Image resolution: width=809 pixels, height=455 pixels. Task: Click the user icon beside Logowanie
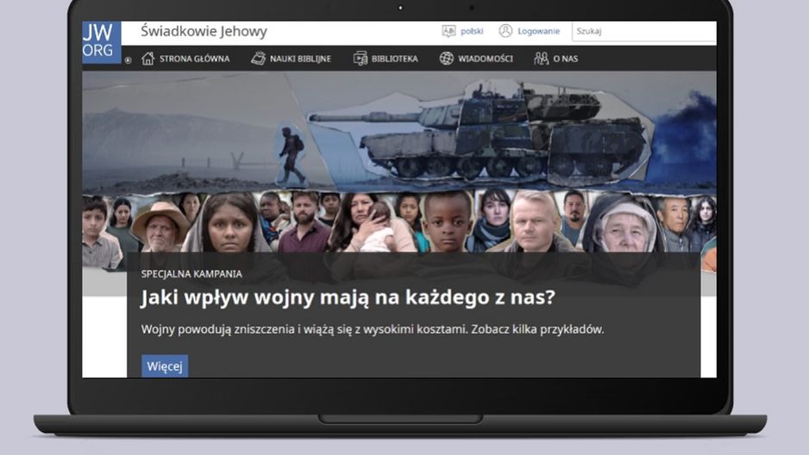(x=505, y=31)
